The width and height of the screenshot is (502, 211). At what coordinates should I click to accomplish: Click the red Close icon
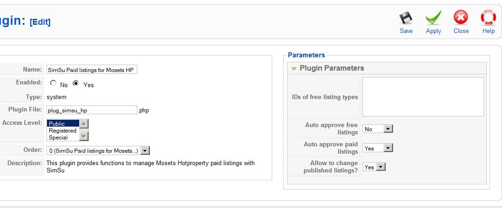tap(461, 19)
